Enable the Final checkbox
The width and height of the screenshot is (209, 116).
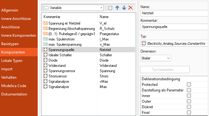189,112
